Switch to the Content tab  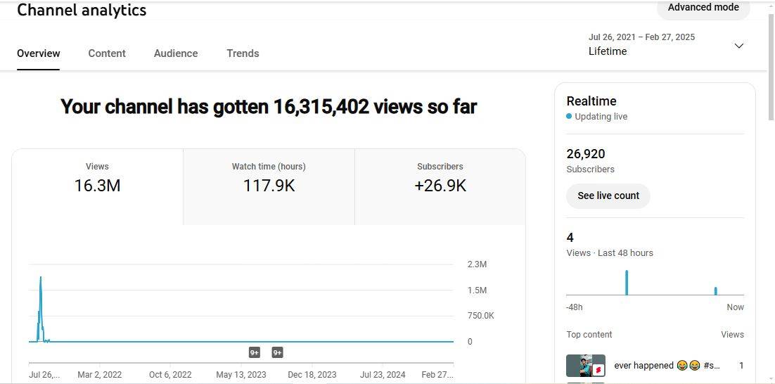tap(107, 53)
